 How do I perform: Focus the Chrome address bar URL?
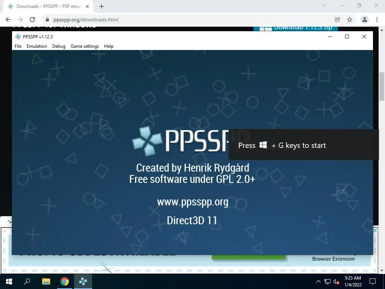tap(86, 20)
